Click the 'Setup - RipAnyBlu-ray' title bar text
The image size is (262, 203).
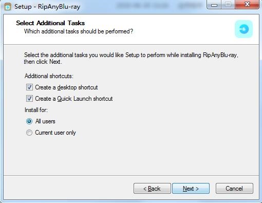(47, 7)
